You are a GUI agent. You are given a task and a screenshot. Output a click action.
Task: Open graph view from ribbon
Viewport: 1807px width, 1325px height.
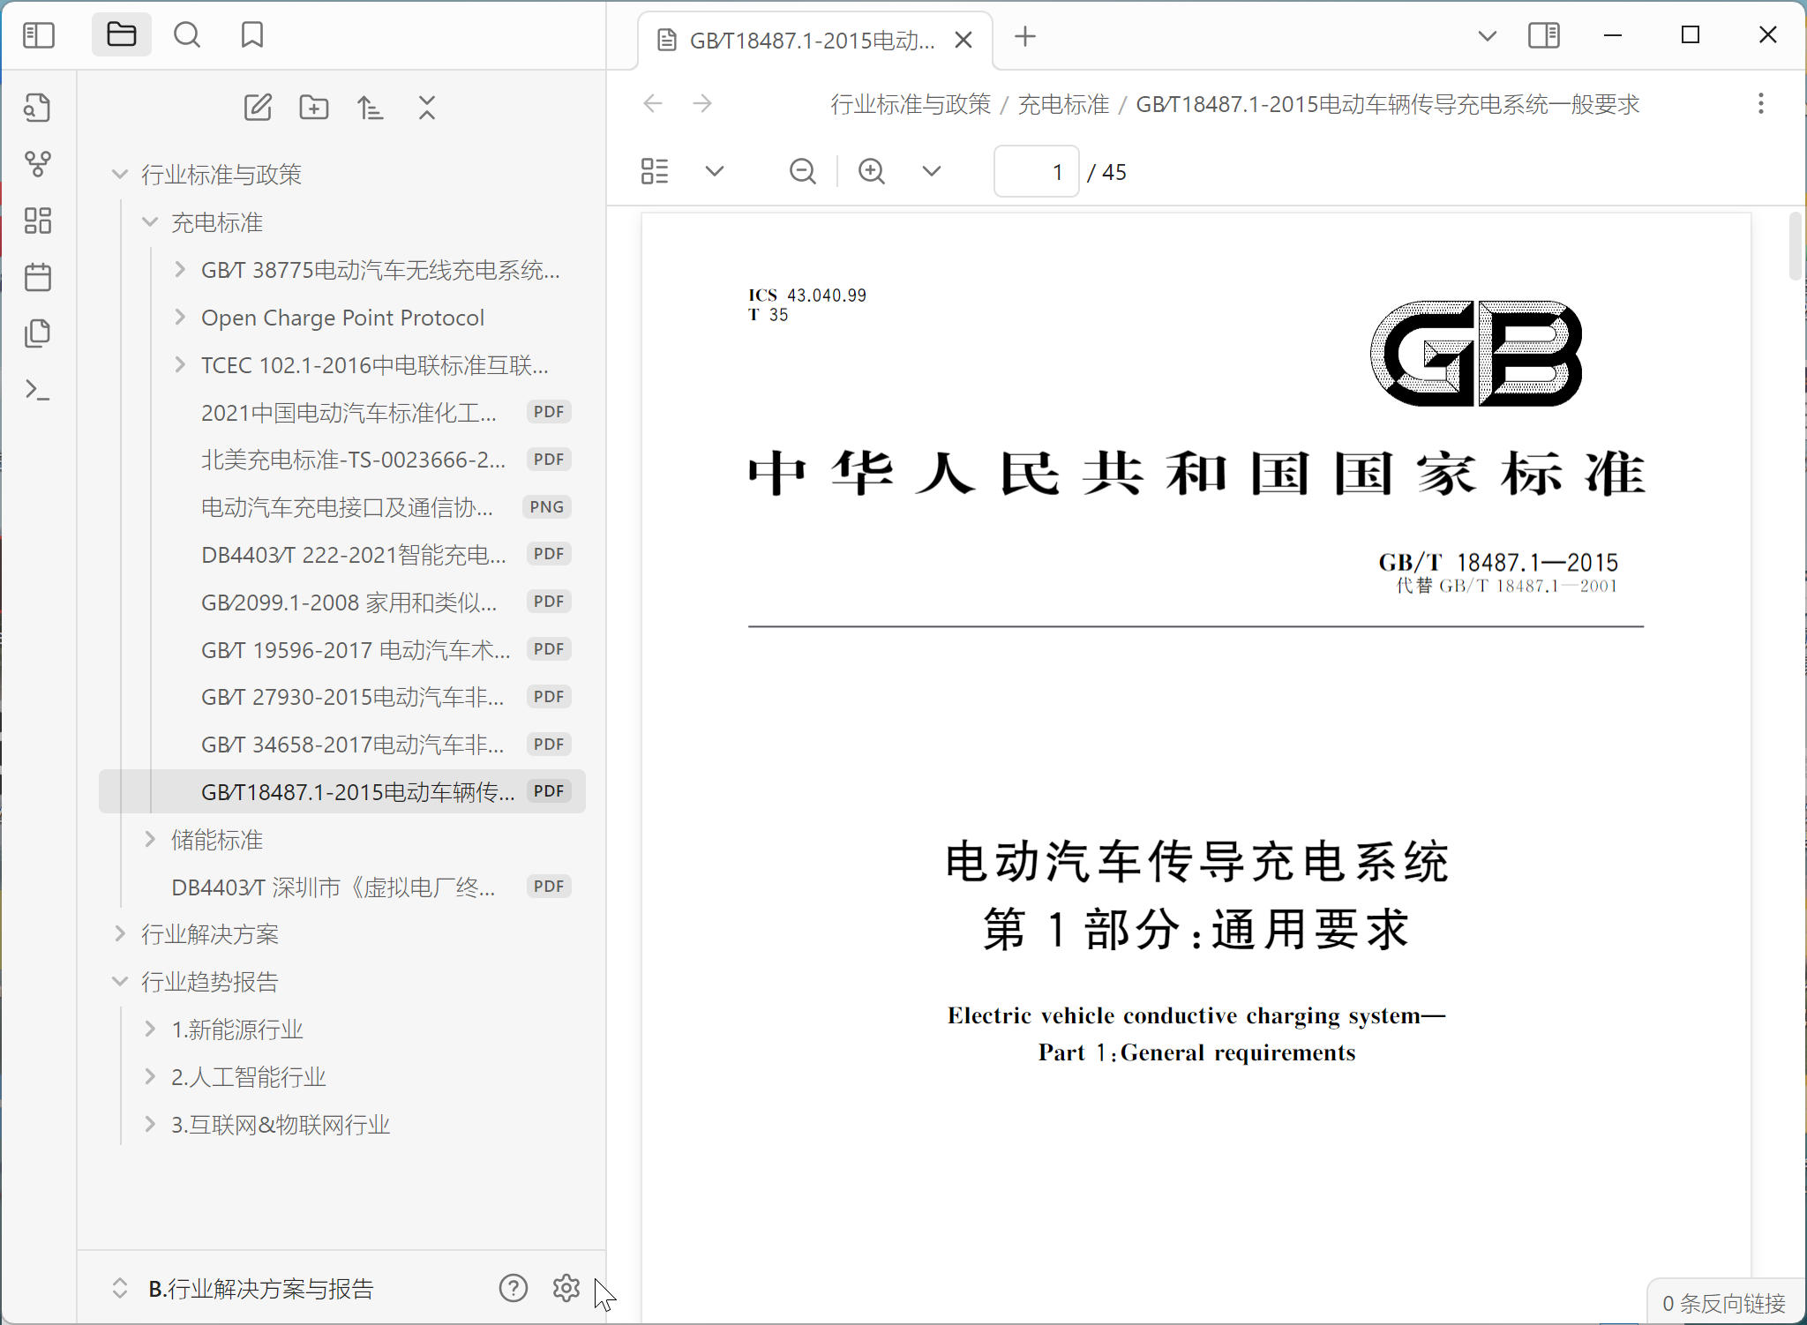[38, 164]
